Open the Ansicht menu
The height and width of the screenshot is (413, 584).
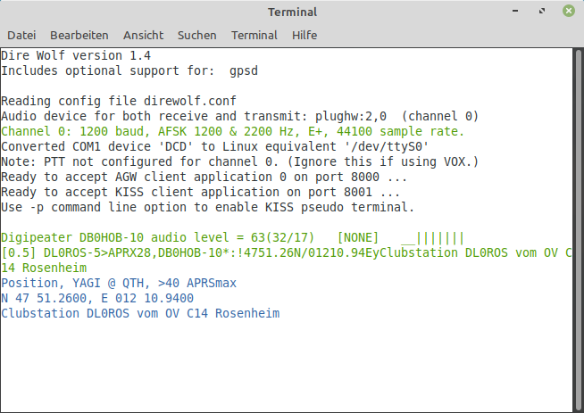click(x=144, y=36)
